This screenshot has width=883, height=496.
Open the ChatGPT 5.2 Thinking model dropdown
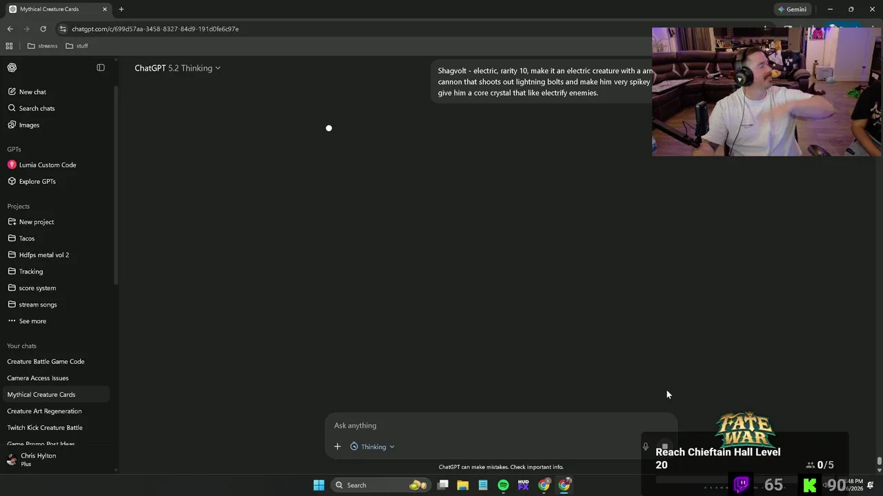(x=178, y=68)
